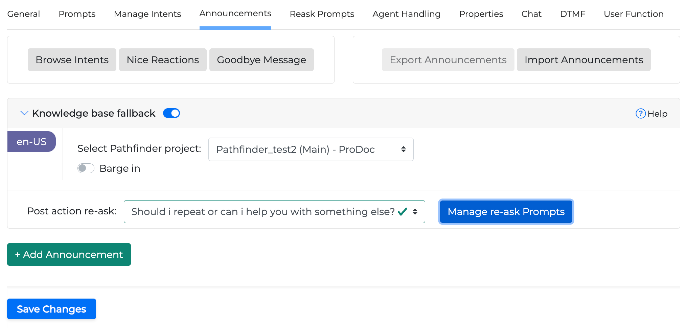Click the Browse Intents button

72,60
